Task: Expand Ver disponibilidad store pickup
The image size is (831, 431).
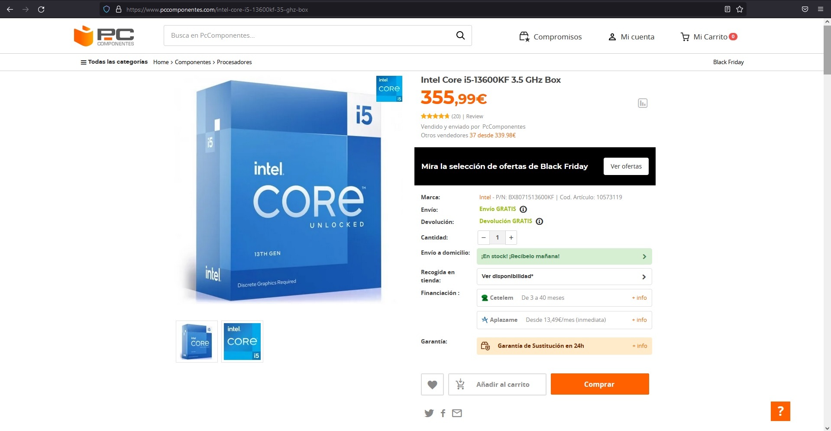Action: coord(564,276)
